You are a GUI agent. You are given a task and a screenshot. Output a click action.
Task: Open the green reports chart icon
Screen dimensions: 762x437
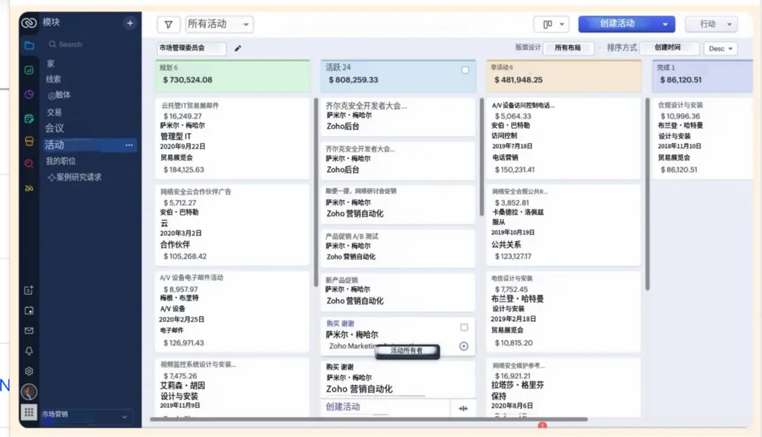(29, 71)
